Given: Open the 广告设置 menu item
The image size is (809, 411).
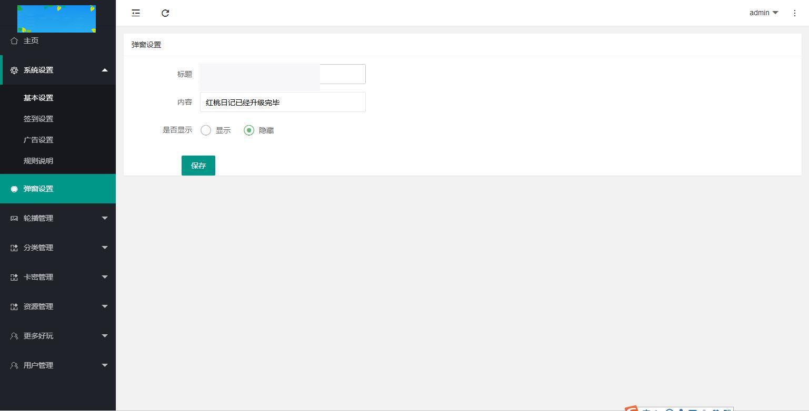Looking at the screenshot, I should click(x=37, y=140).
